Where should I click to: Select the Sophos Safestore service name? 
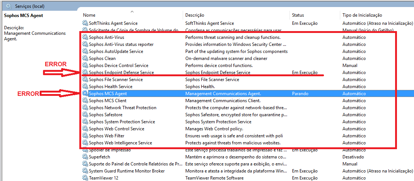(x=106, y=114)
